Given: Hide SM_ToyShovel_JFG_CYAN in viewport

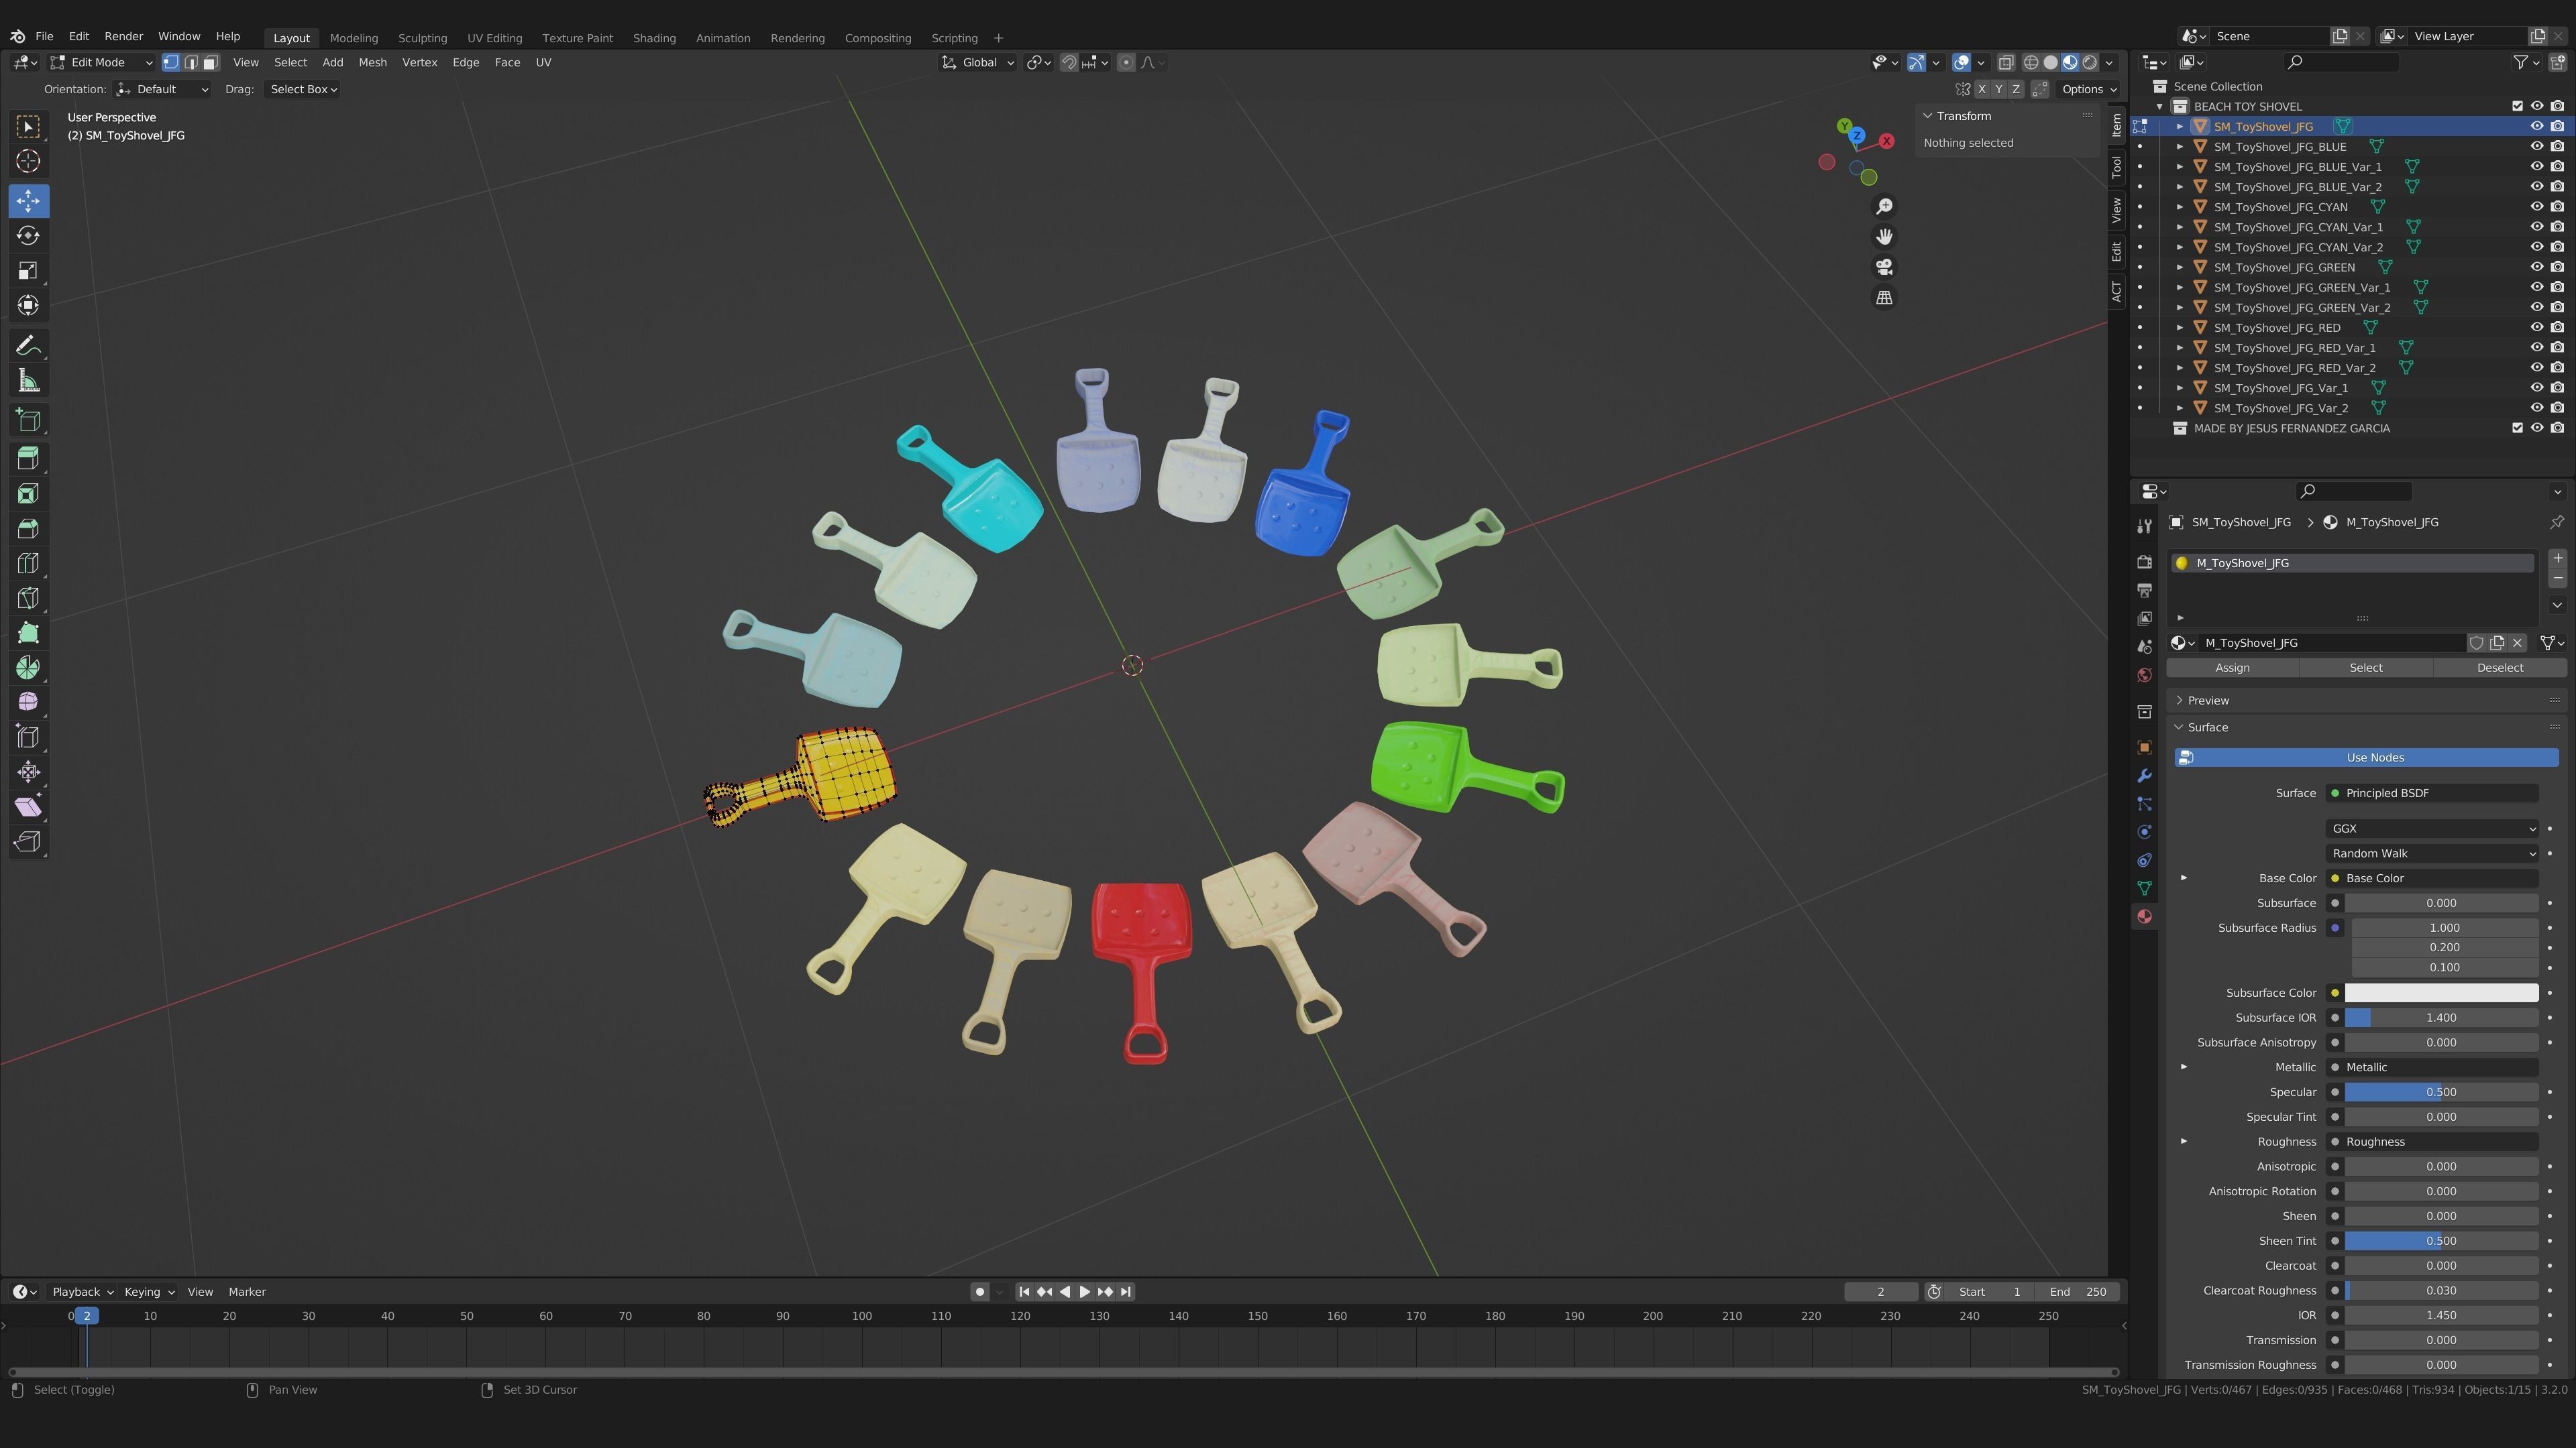Looking at the screenshot, I should pyautogui.click(x=2536, y=207).
